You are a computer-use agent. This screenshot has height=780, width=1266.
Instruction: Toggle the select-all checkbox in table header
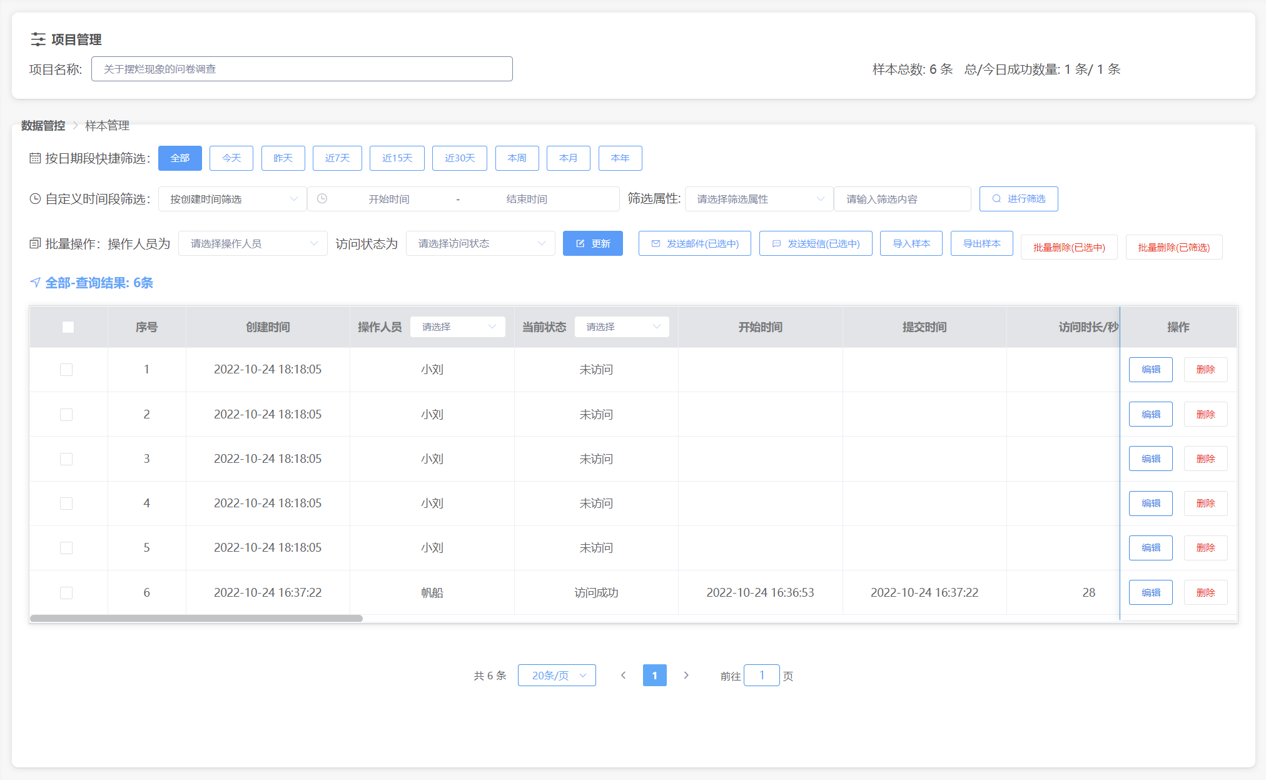coord(68,327)
